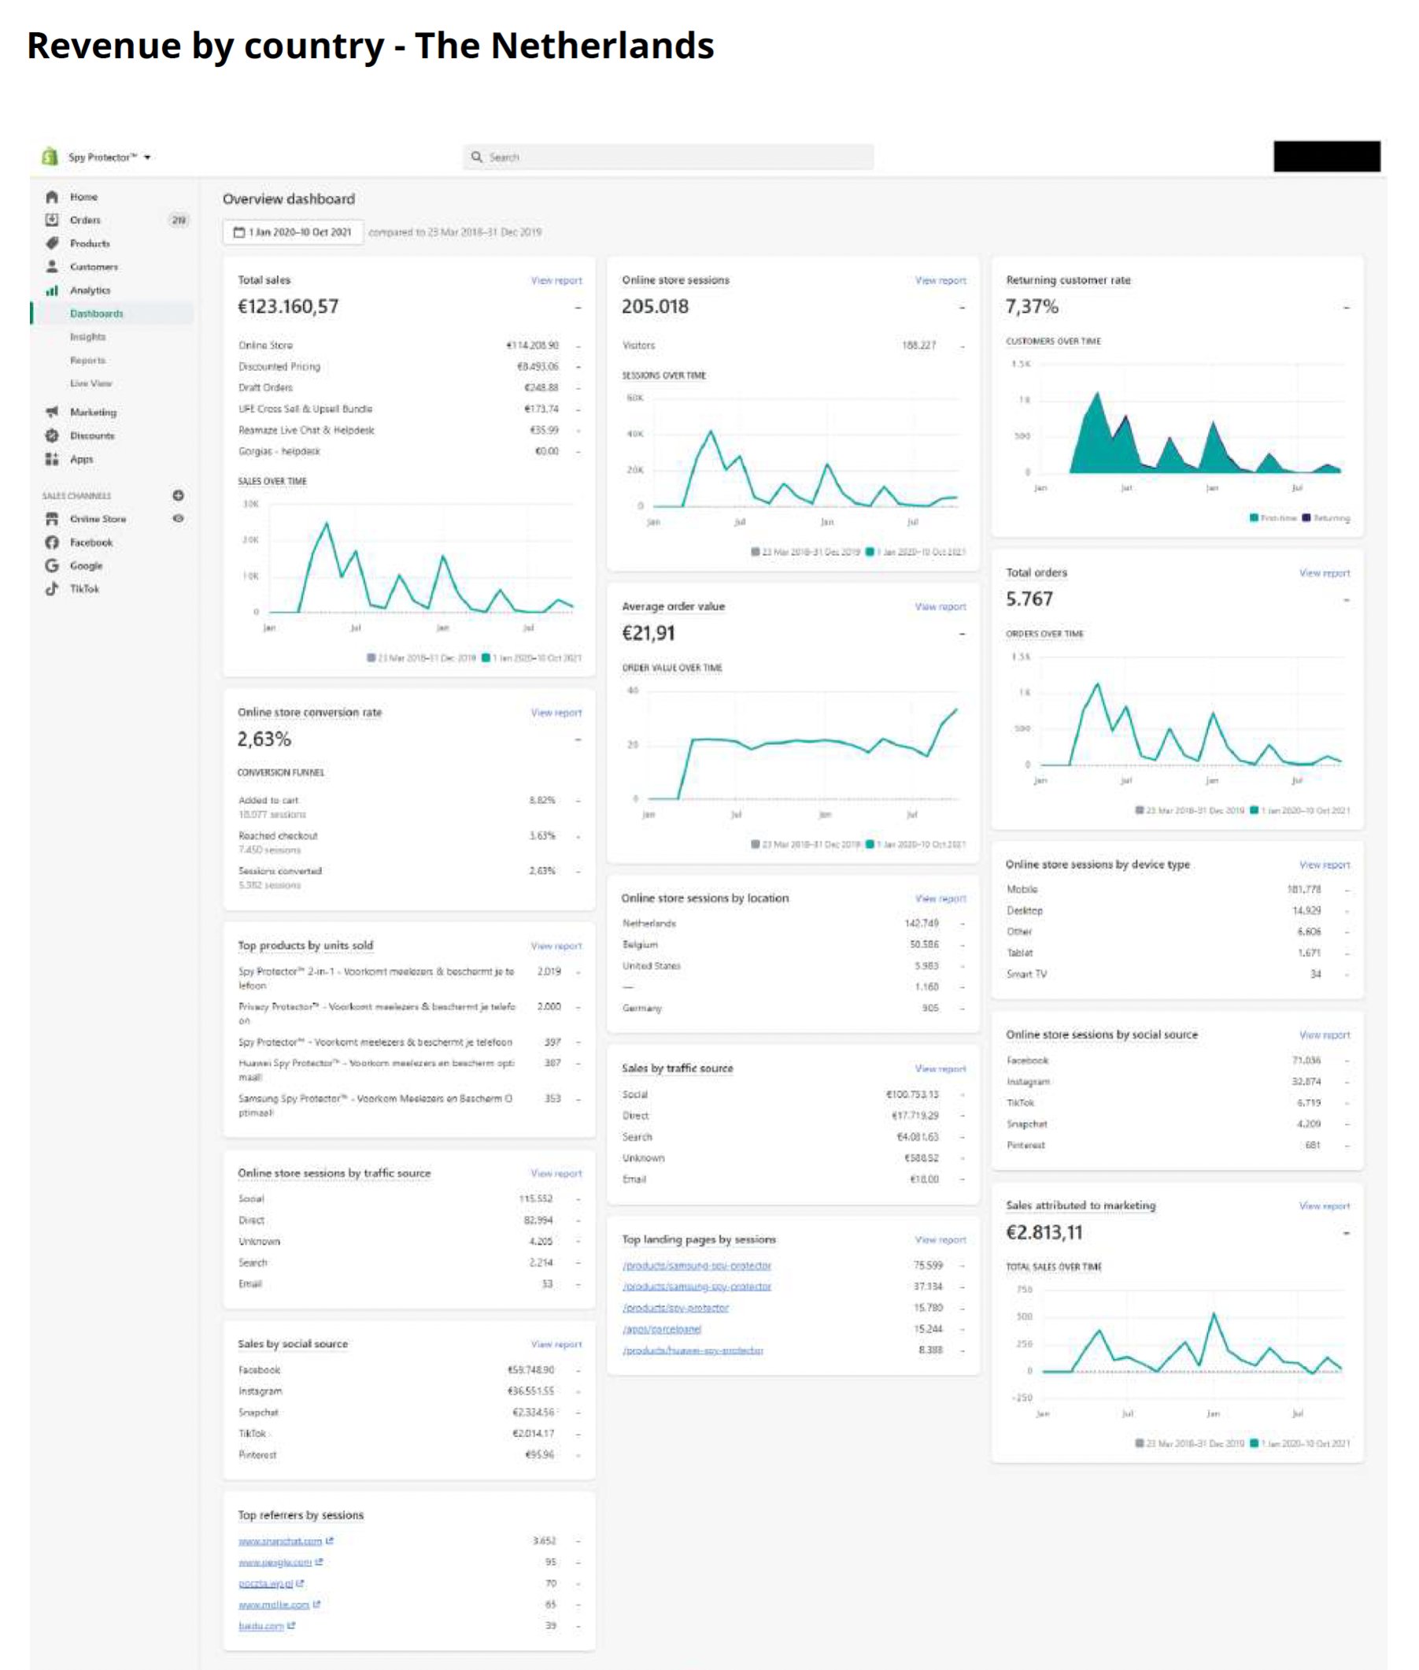Click the Total sales value €123.160,57
The width and height of the screenshot is (1419, 1670).
288,306
